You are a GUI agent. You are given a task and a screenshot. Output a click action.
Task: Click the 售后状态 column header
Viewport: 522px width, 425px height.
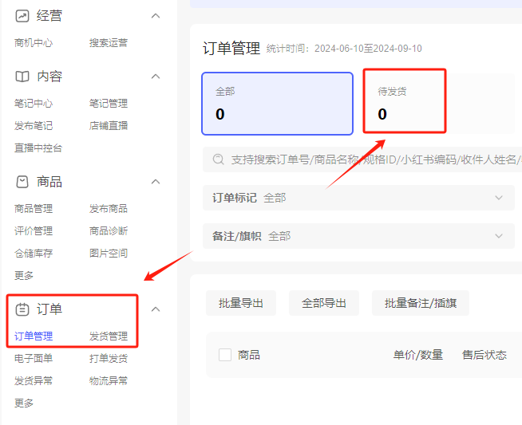484,355
